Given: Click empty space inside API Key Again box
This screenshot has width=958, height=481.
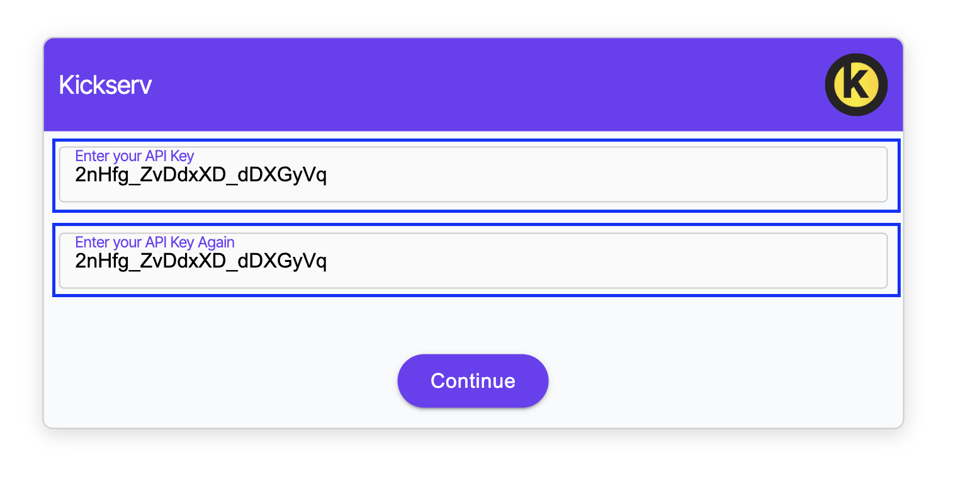Looking at the screenshot, I should click(598, 261).
